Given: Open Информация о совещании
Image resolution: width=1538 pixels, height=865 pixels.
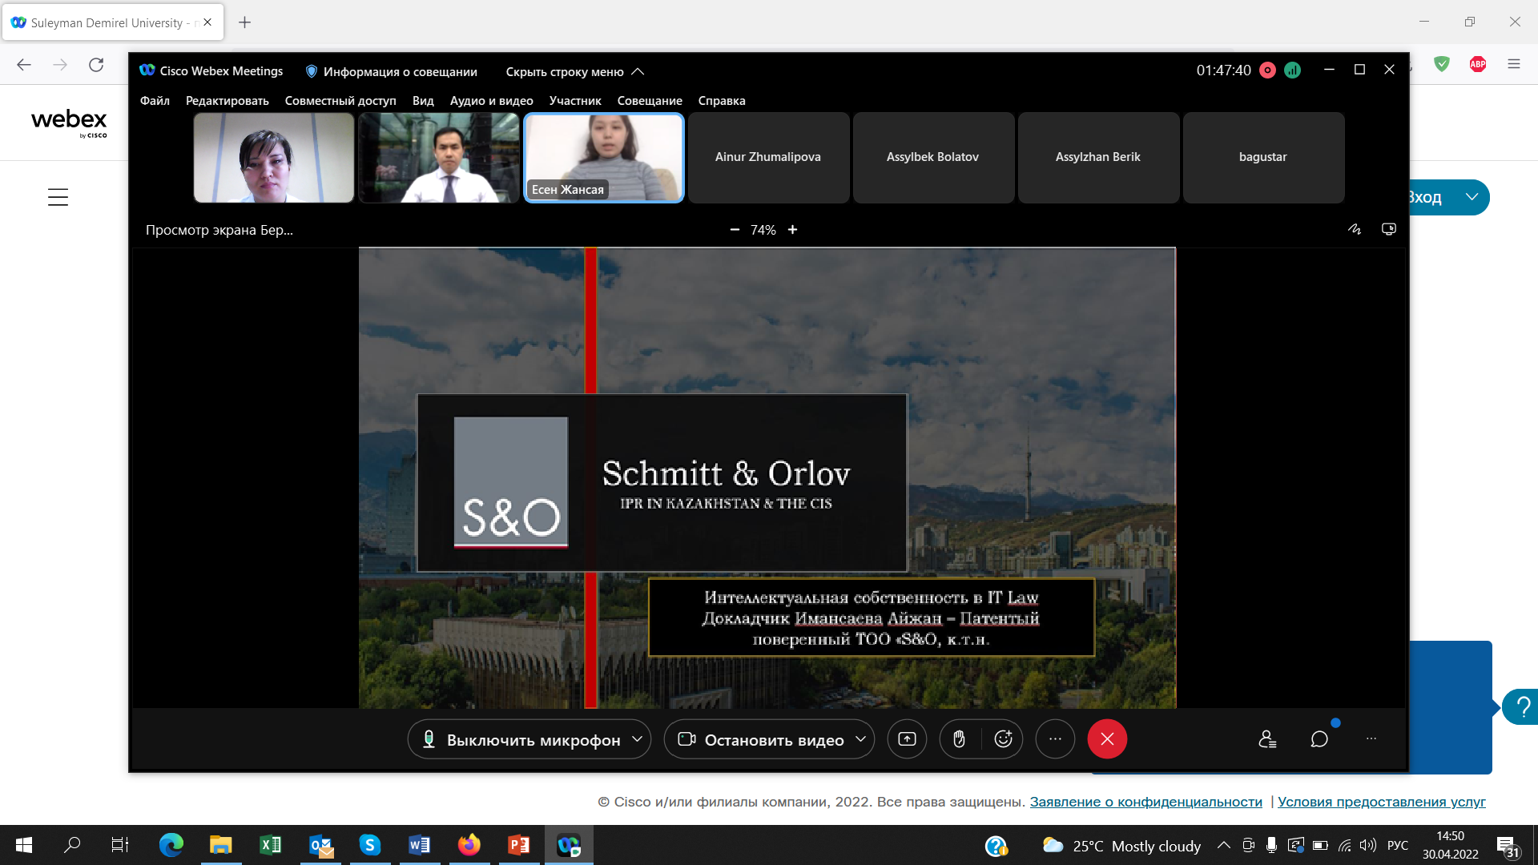Looking at the screenshot, I should click(x=392, y=71).
